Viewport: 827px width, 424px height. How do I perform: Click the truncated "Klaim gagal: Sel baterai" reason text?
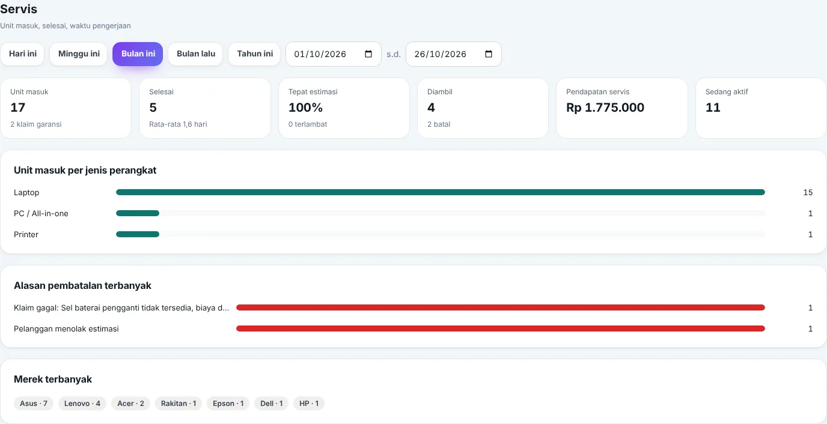[x=121, y=307]
